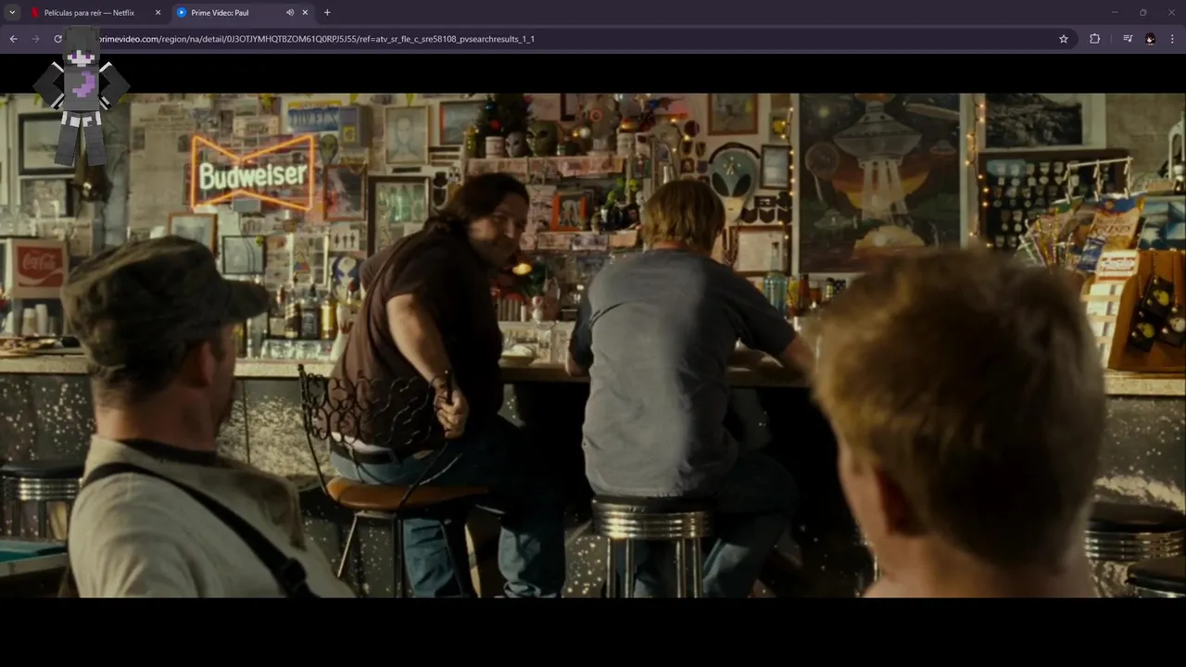Close the Netflix tab
The height and width of the screenshot is (667, 1186).
(x=158, y=13)
